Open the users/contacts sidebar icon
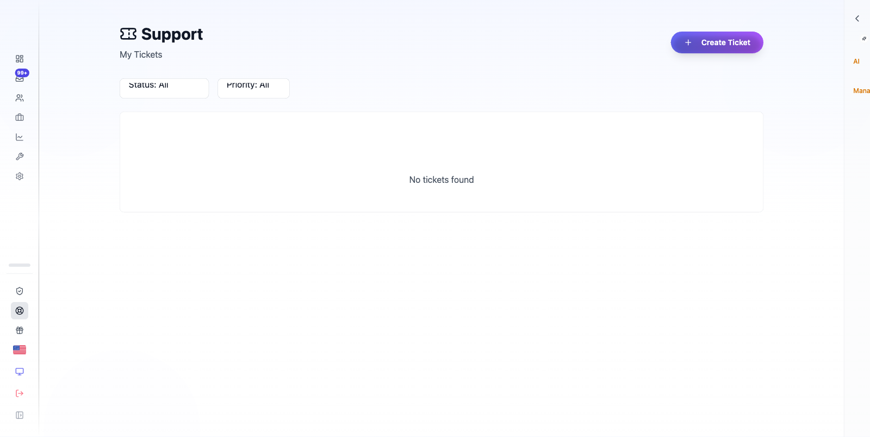Screen dimensions: 870x437 coord(20,98)
